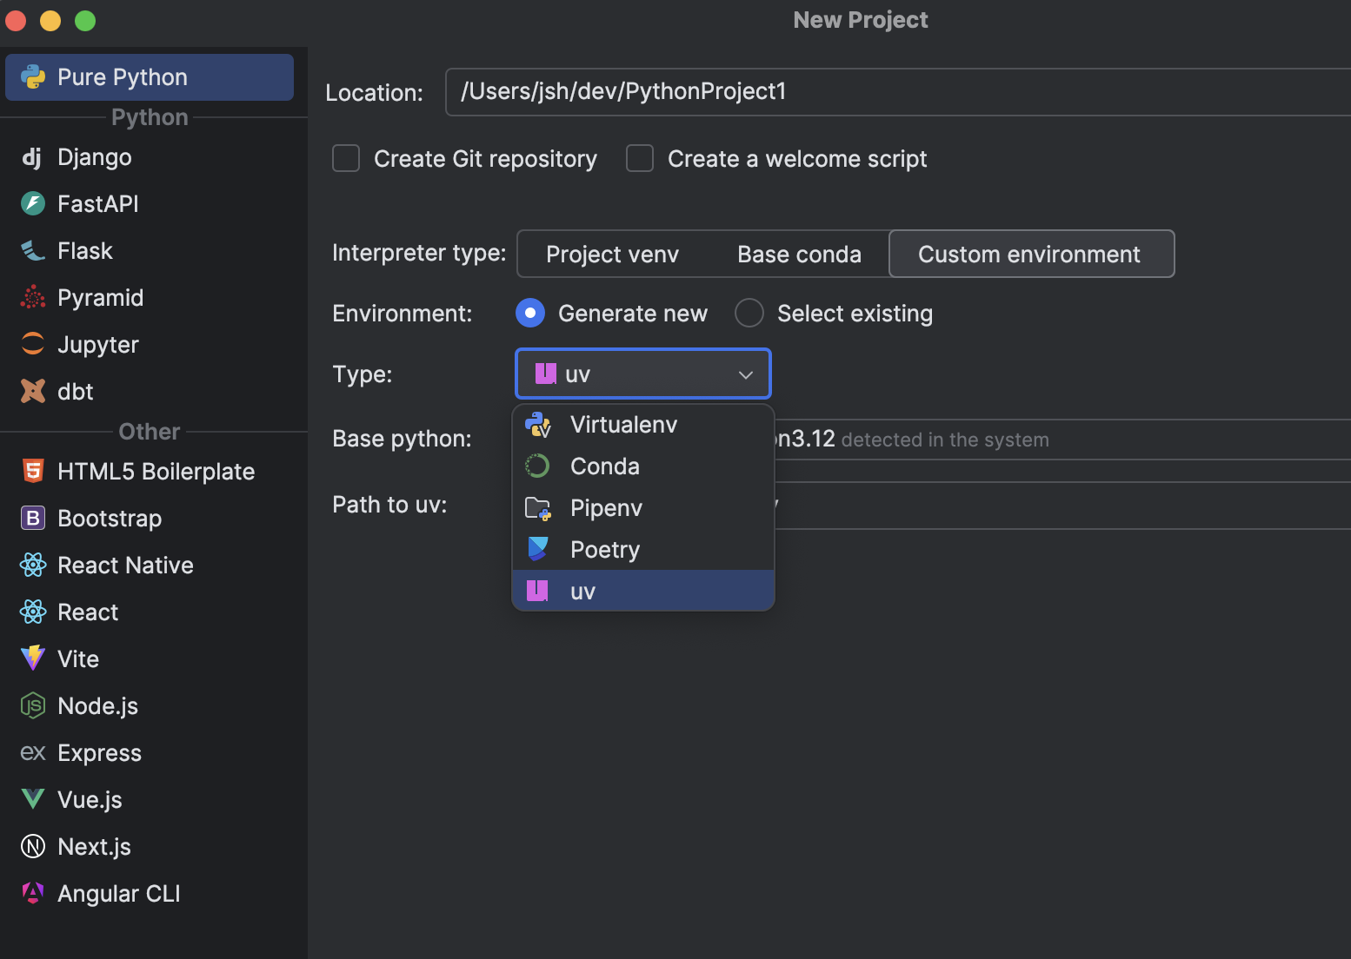Click the Flask horn icon

pyautogui.click(x=33, y=251)
